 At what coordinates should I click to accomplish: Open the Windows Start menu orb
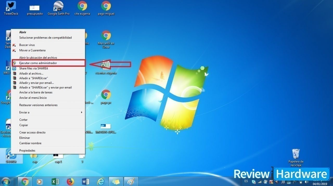tap(6, 182)
